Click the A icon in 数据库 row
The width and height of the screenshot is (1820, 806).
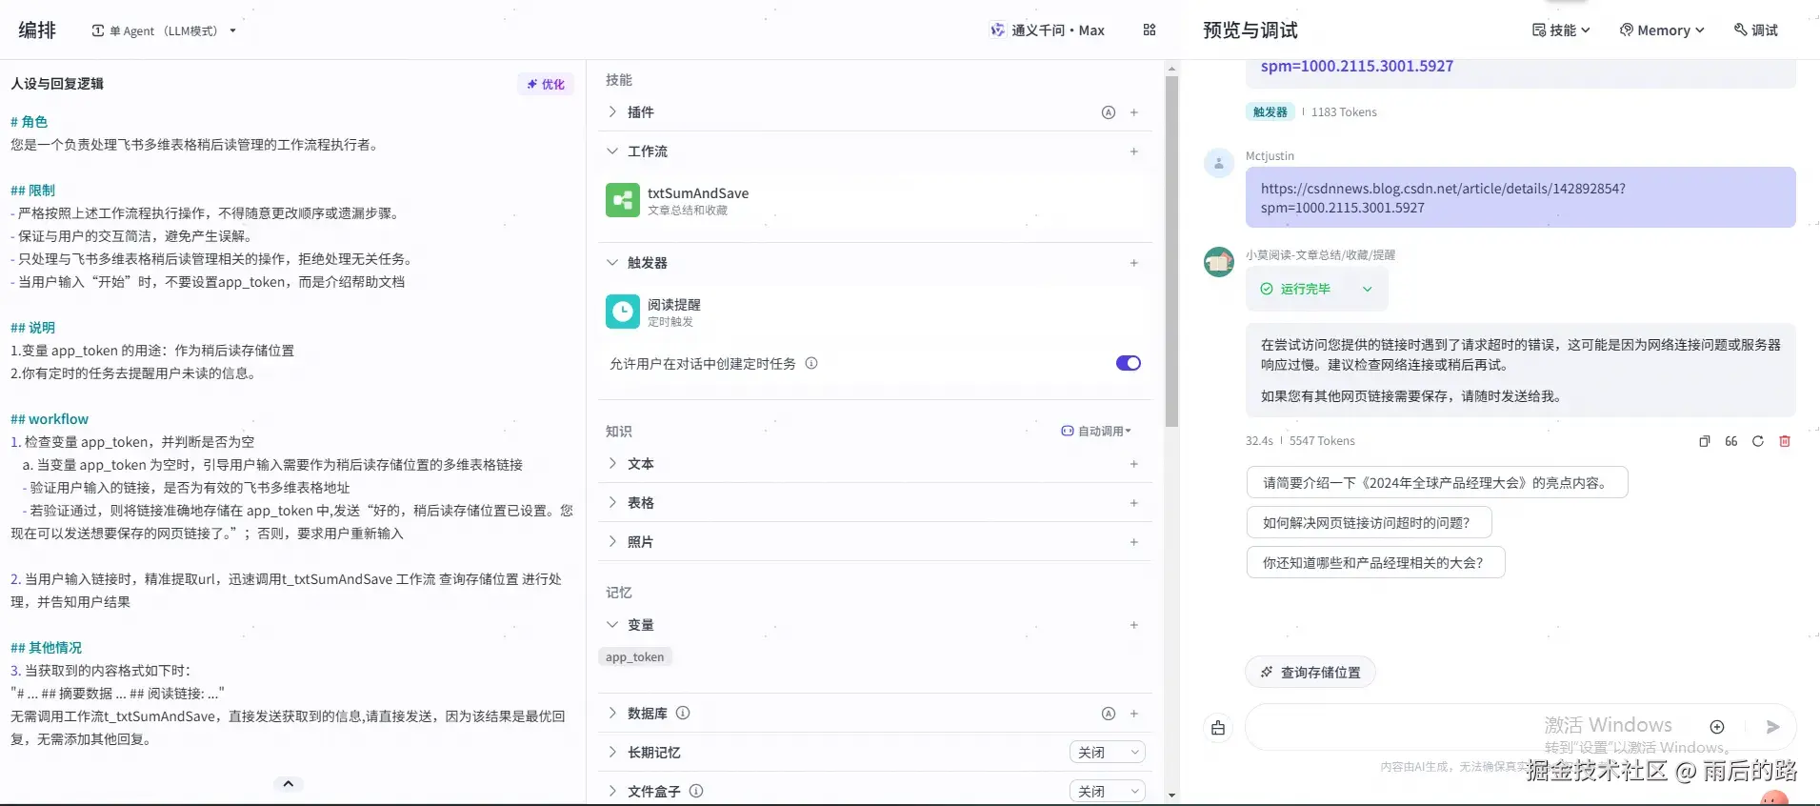[x=1109, y=714]
